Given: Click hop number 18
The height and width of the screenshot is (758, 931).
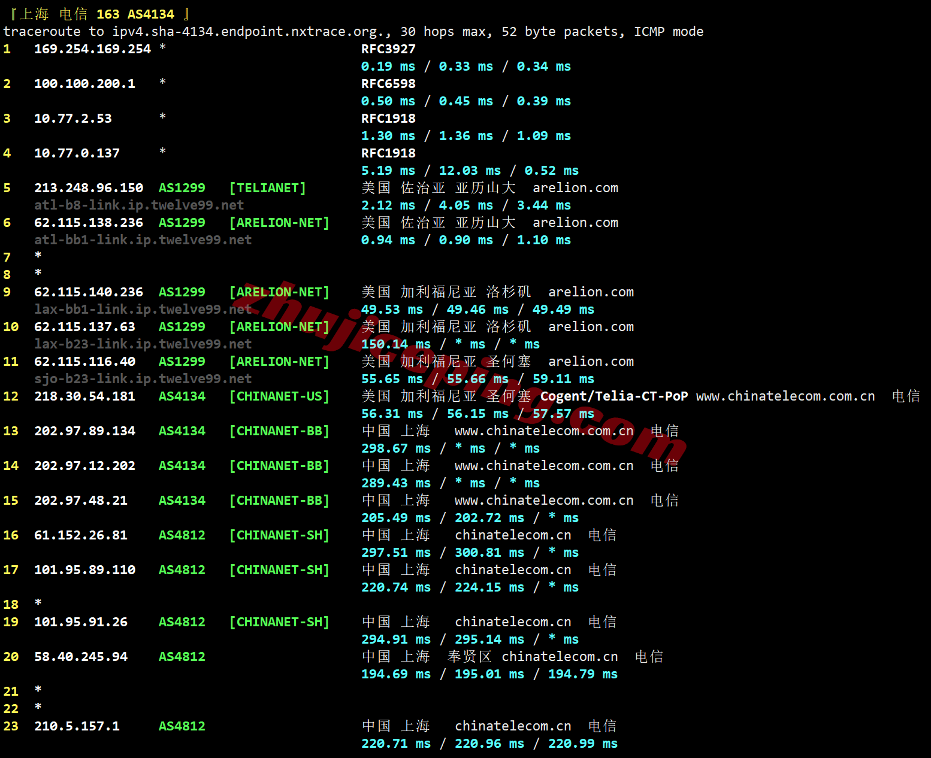Looking at the screenshot, I should pos(11,605).
